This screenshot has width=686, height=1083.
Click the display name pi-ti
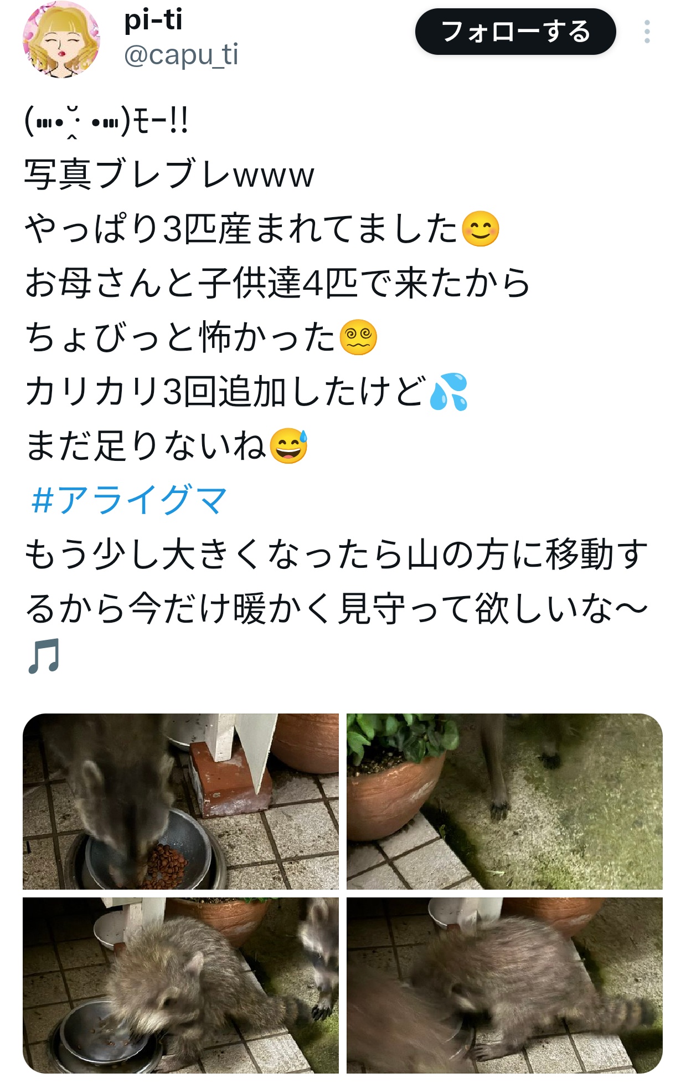tap(153, 20)
